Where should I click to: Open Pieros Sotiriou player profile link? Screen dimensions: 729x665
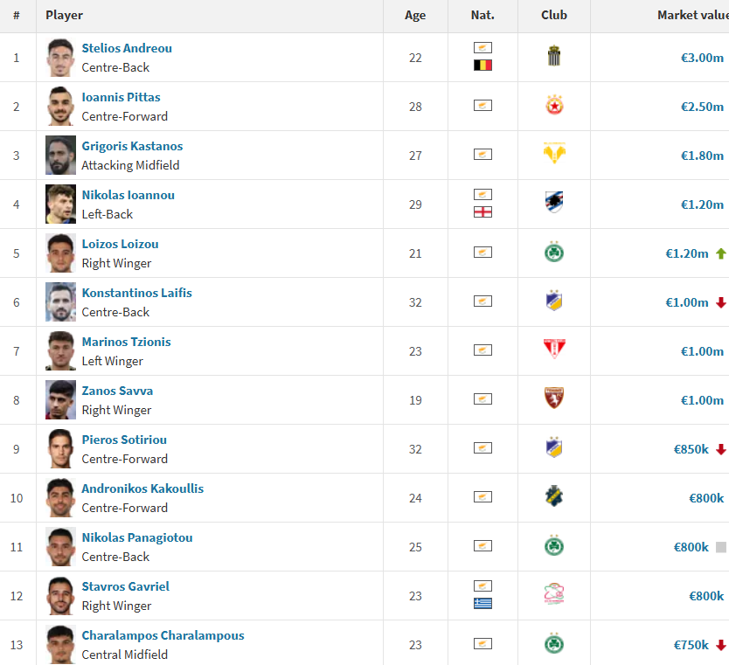[124, 440]
